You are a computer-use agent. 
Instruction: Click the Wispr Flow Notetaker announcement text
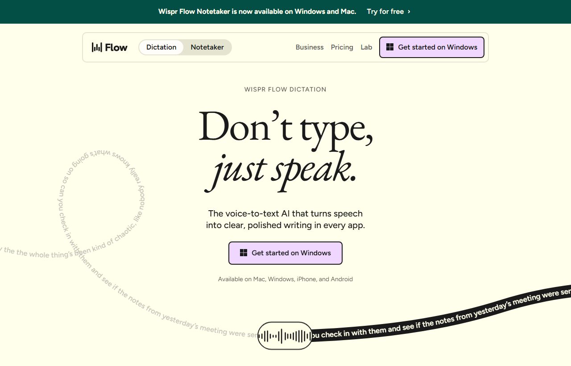pos(257,12)
